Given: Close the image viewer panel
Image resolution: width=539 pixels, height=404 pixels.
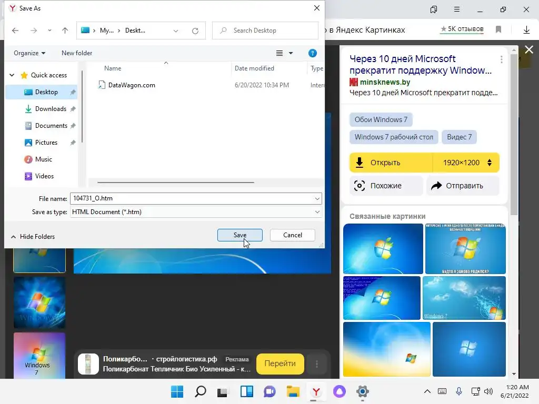Looking at the screenshot, I should [x=529, y=50].
